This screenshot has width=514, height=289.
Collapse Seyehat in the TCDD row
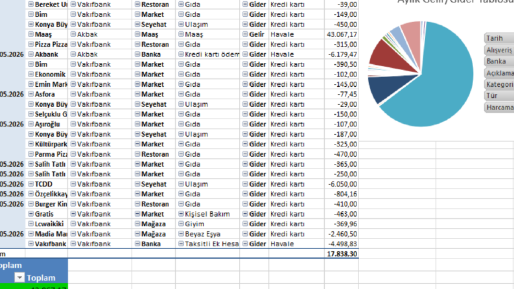[137, 184]
